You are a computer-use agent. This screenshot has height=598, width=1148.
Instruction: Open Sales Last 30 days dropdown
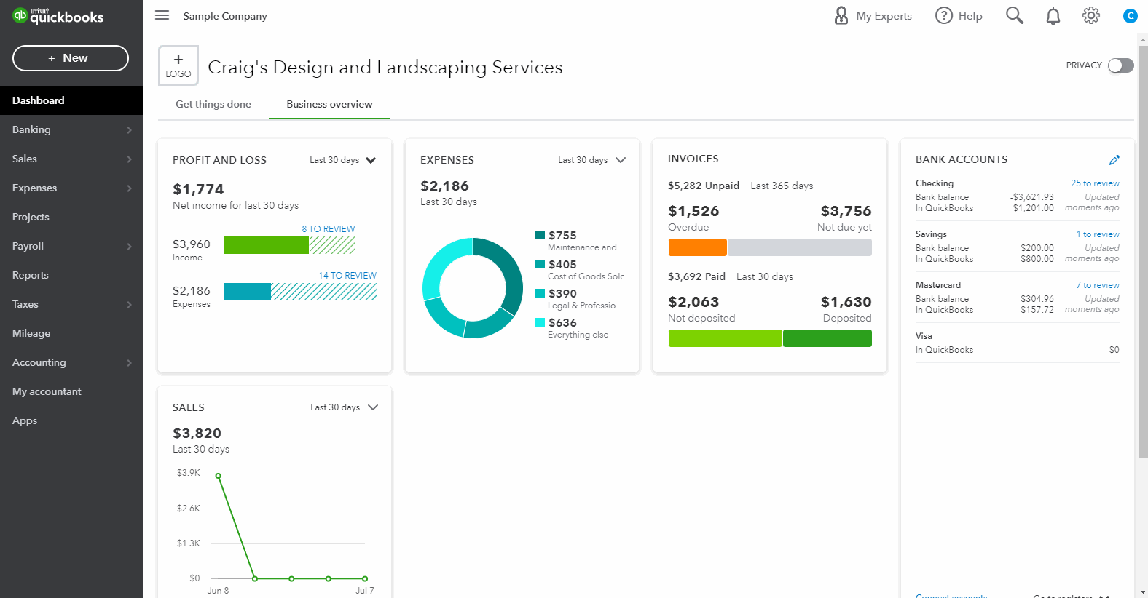coord(344,407)
